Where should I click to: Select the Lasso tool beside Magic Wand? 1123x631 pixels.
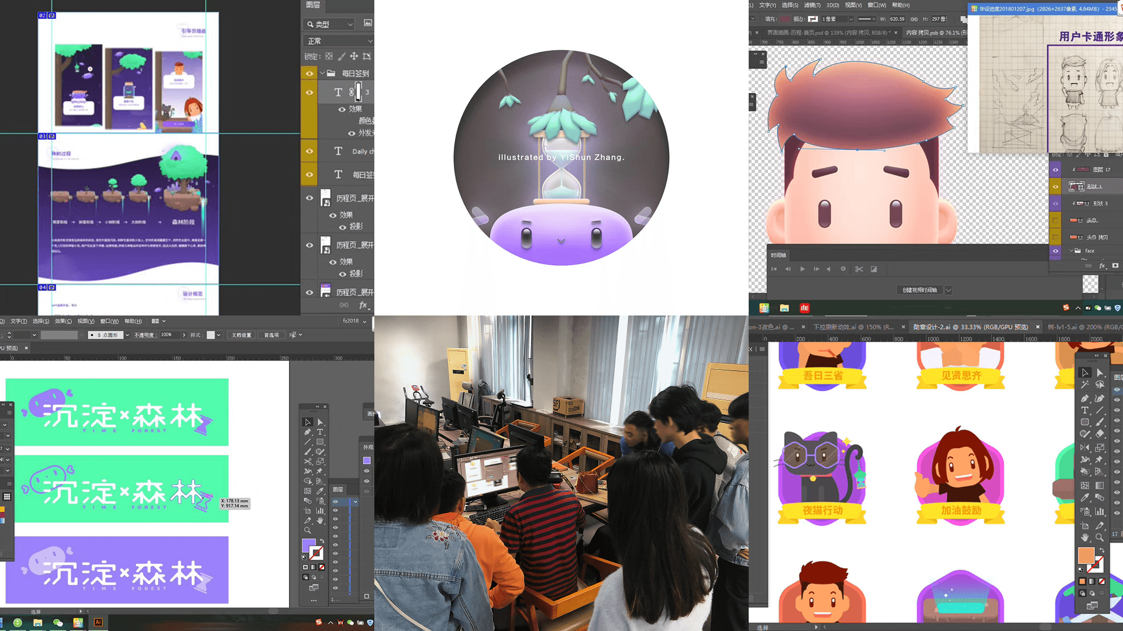[1100, 384]
